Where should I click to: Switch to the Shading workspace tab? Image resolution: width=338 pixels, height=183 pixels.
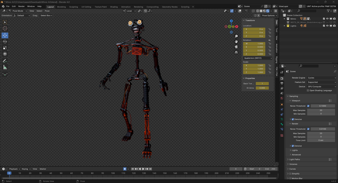114,7
